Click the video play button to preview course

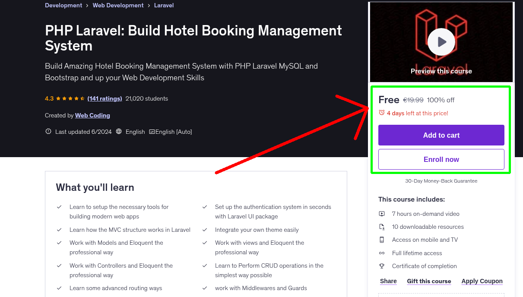click(441, 41)
